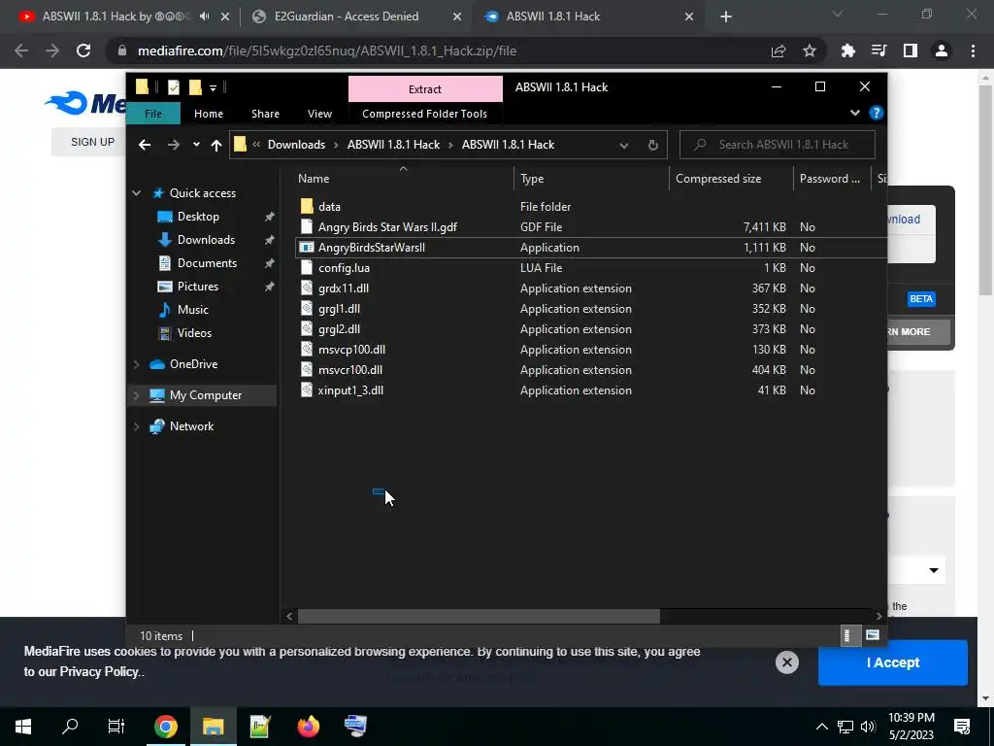Open Chrome media control icon
The width and height of the screenshot is (994, 746).
(x=878, y=51)
